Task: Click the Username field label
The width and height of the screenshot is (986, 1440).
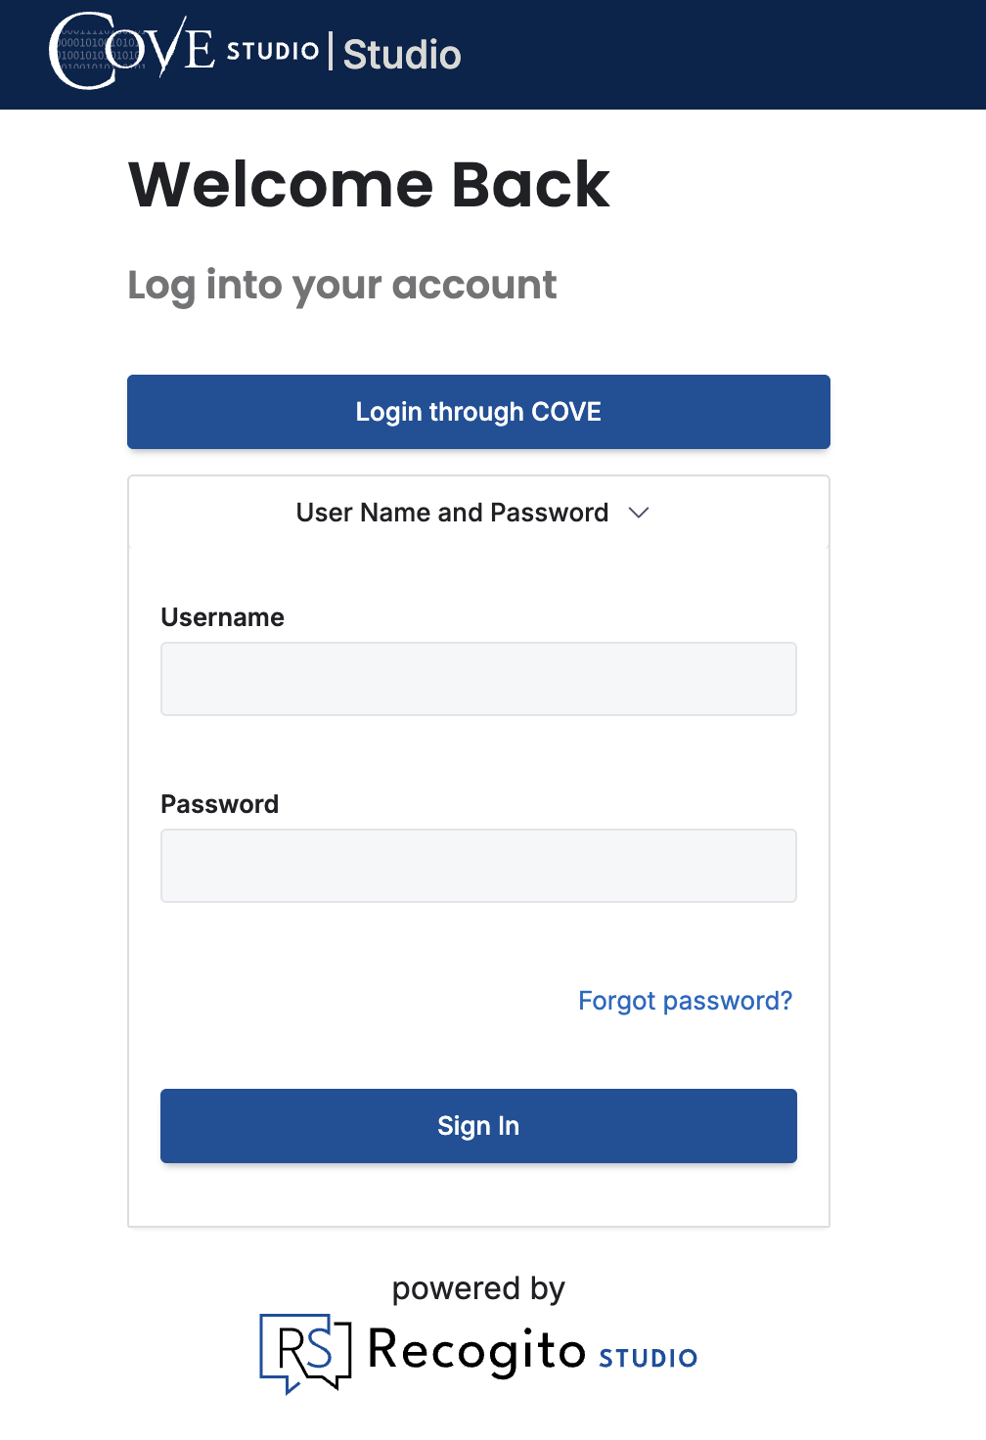Action: click(x=222, y=617)
